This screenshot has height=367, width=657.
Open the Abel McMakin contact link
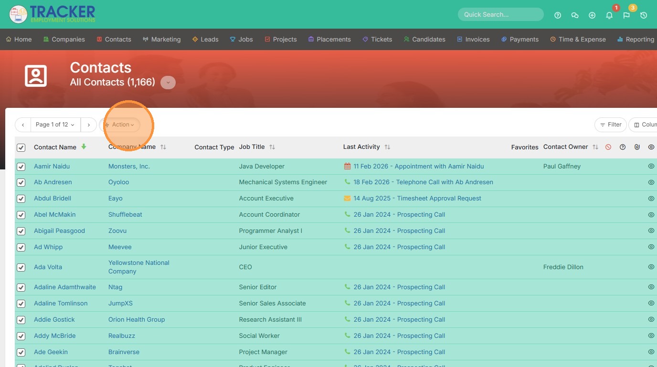click(55, 215)
